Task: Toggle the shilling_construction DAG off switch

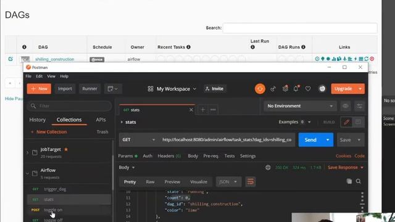Action: tap(25, 59)
